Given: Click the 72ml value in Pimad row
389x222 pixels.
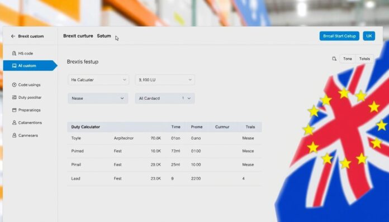Looking at the screenshot, I should pyautogui.click(x=175, y=151).
